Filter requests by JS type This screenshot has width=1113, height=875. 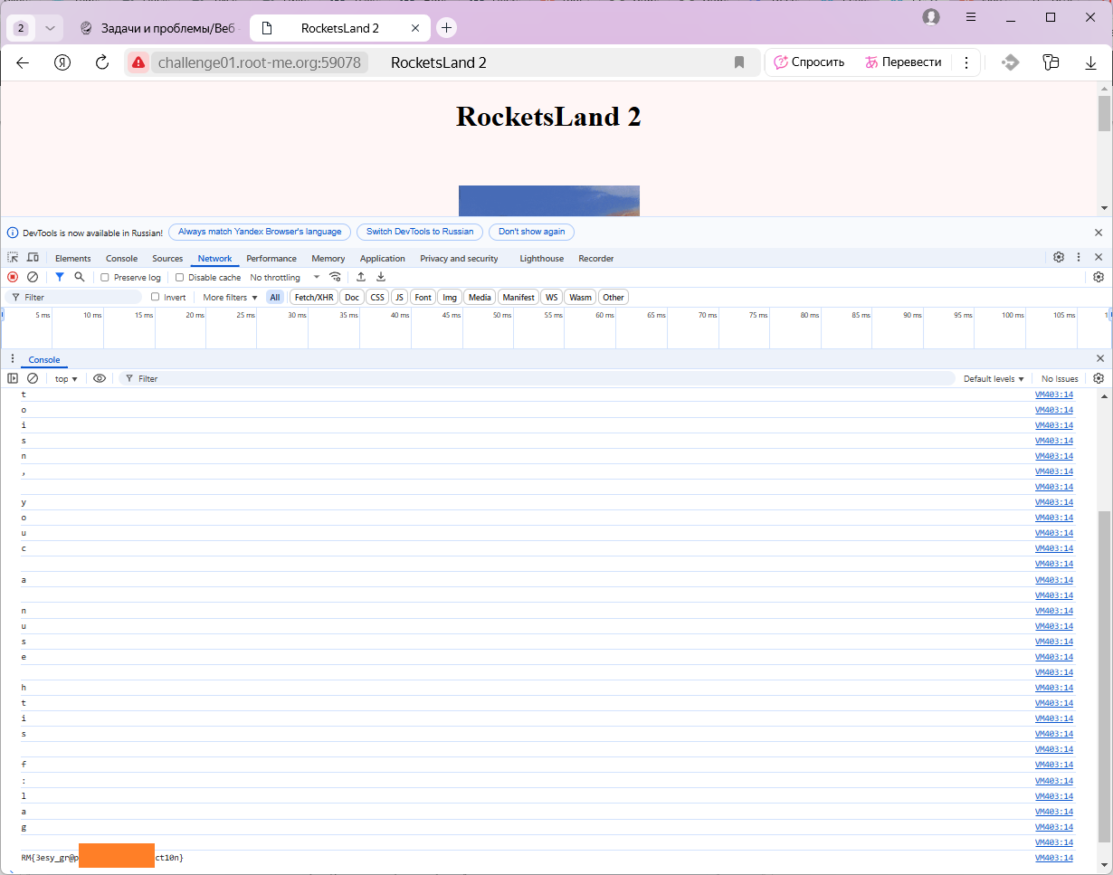click(399, 297)
